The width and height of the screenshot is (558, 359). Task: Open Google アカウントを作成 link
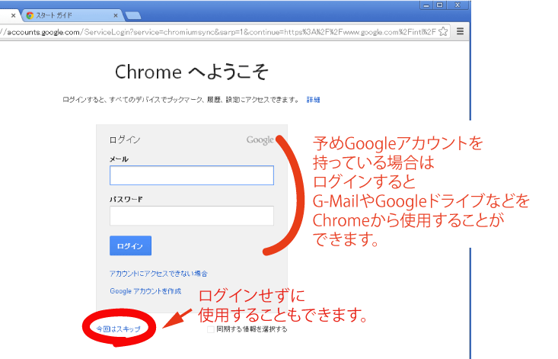pos(145,291)
